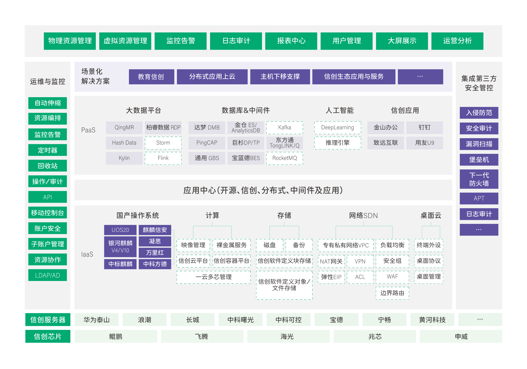Screen dimensions: 527x369
Task: Click the 分布式应用上云 scenario box
Action: [x=212, y=77]
